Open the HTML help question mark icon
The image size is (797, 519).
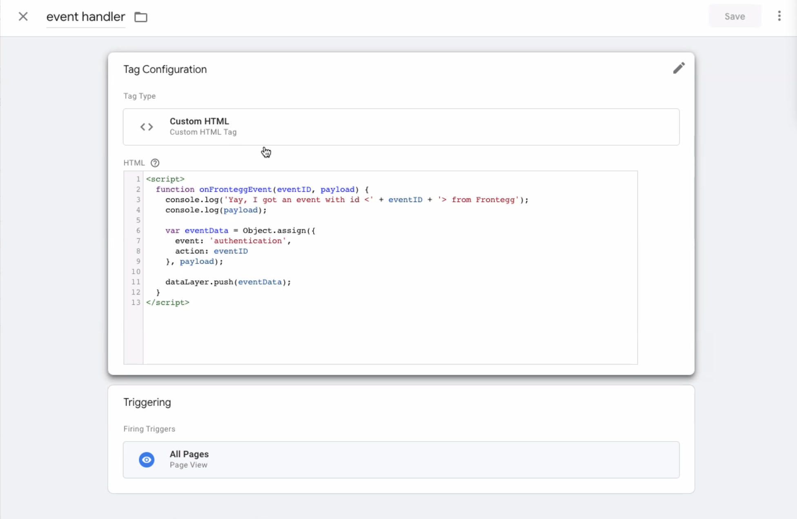coord(155,163)
